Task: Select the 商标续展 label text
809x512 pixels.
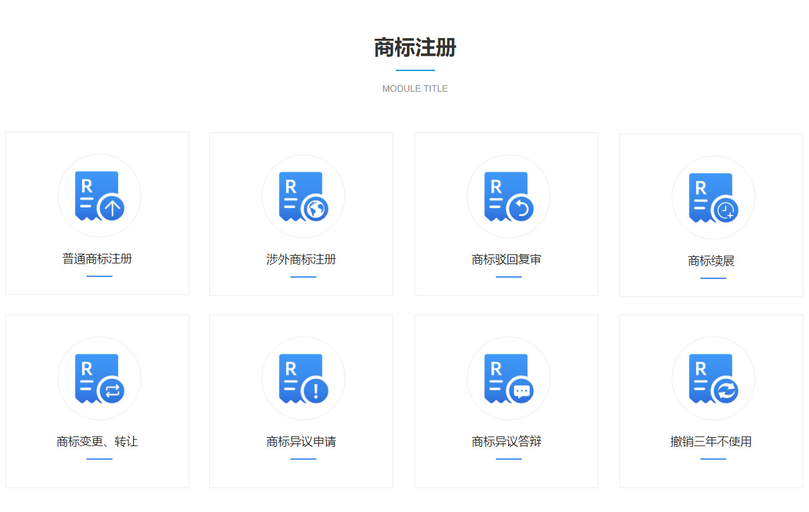Action: click(x=712, y=261)
